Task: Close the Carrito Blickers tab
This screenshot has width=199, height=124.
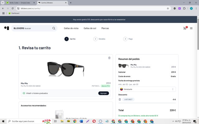Action: (66, 3)
